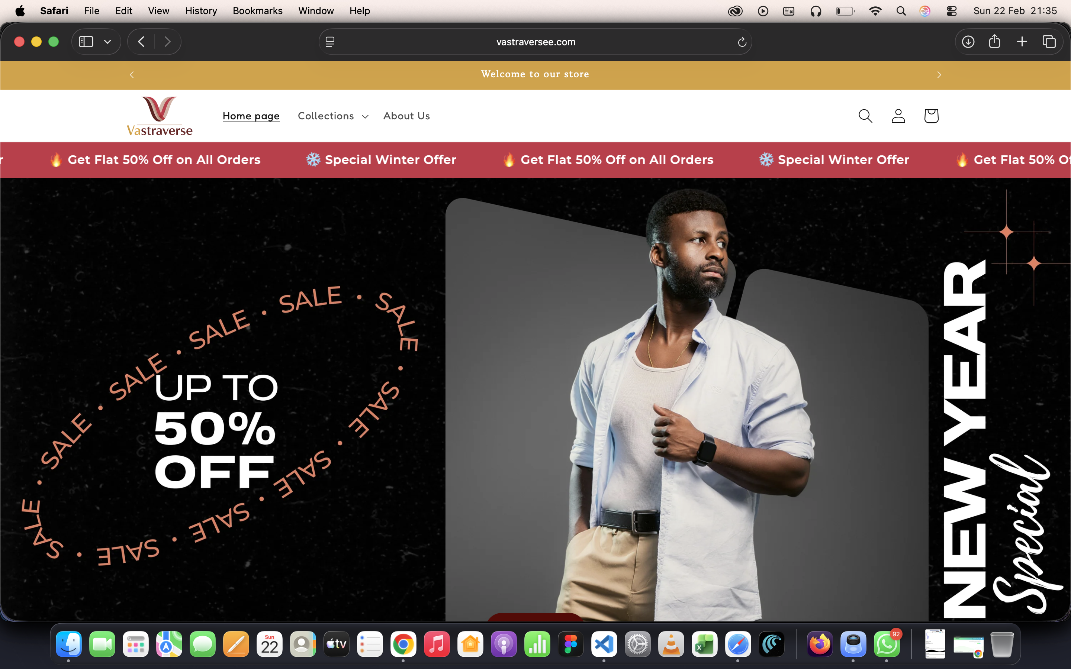Viewport: 1071px width, 669px height.
Task: Open the Edit menu
Action: coord(123,11)
